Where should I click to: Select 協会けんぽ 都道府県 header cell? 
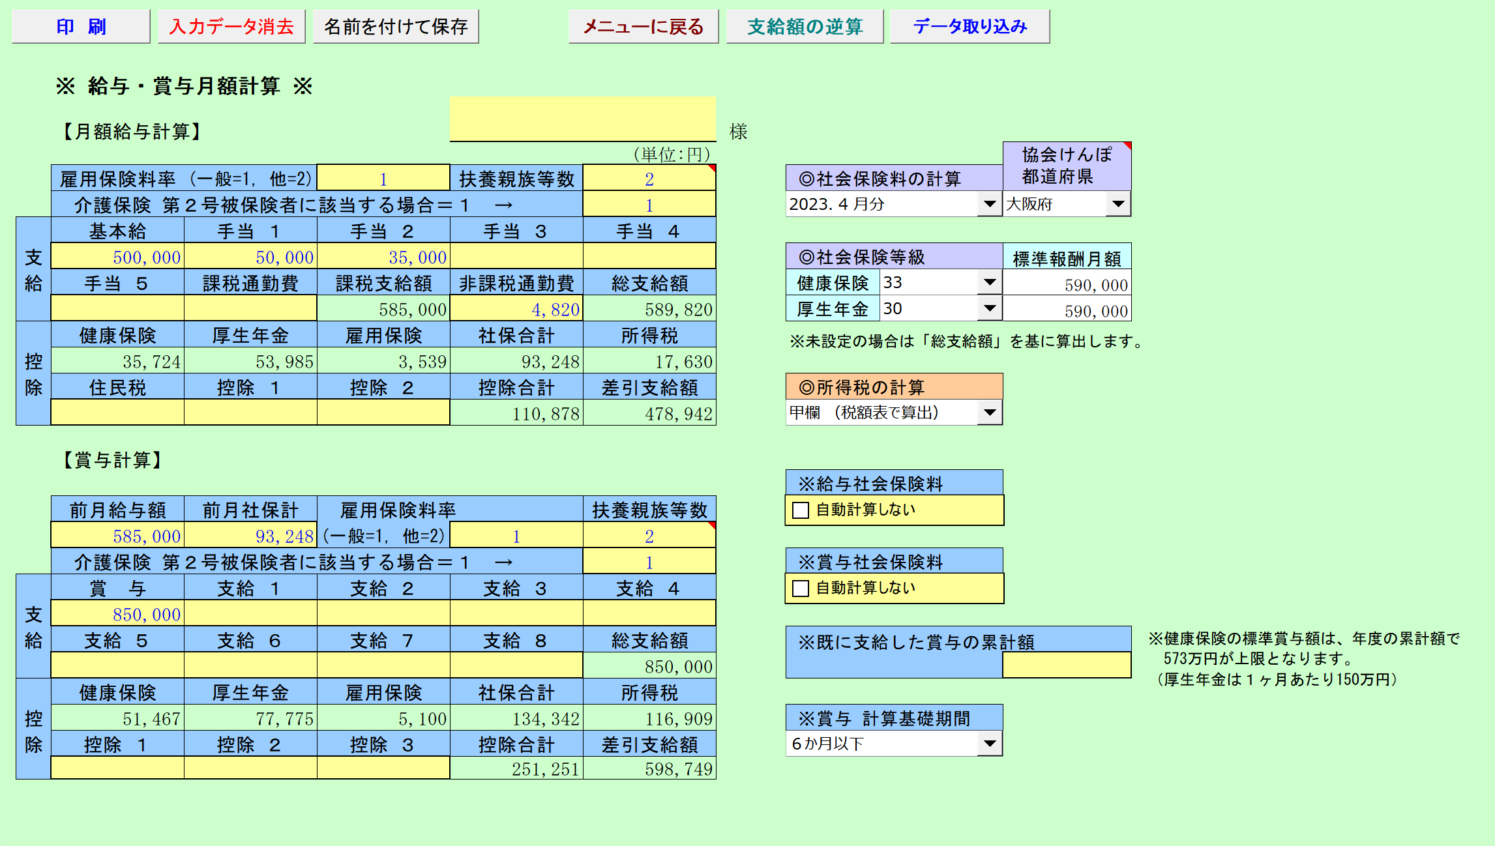point(1067,166)
